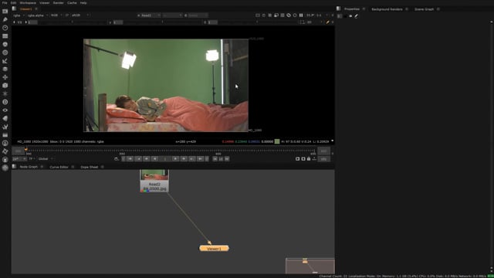Close the Viewer1 tab

click(x=36, y=8)
